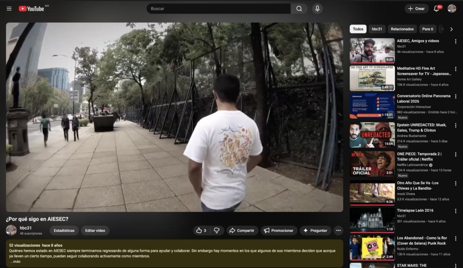Screen dimensions: 463x268
Task: Open the account avatar menu
Action: pyautogui.click(x=452, y=9)
